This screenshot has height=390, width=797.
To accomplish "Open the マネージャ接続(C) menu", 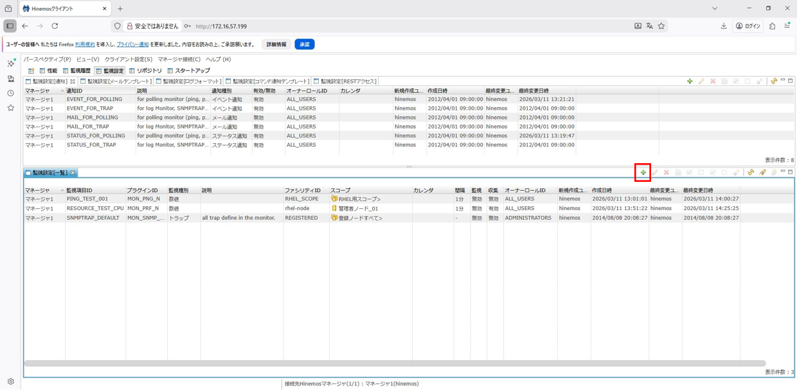I will 179,59.
